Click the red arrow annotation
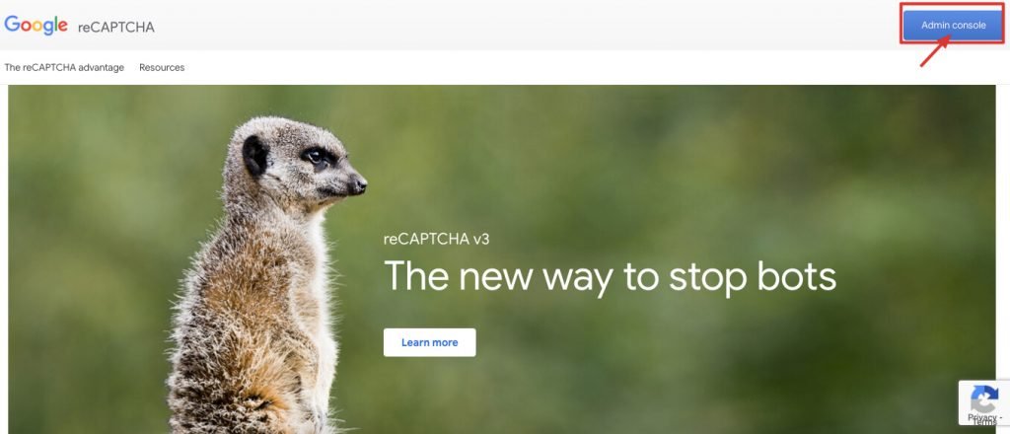 [x=935, y=51]
